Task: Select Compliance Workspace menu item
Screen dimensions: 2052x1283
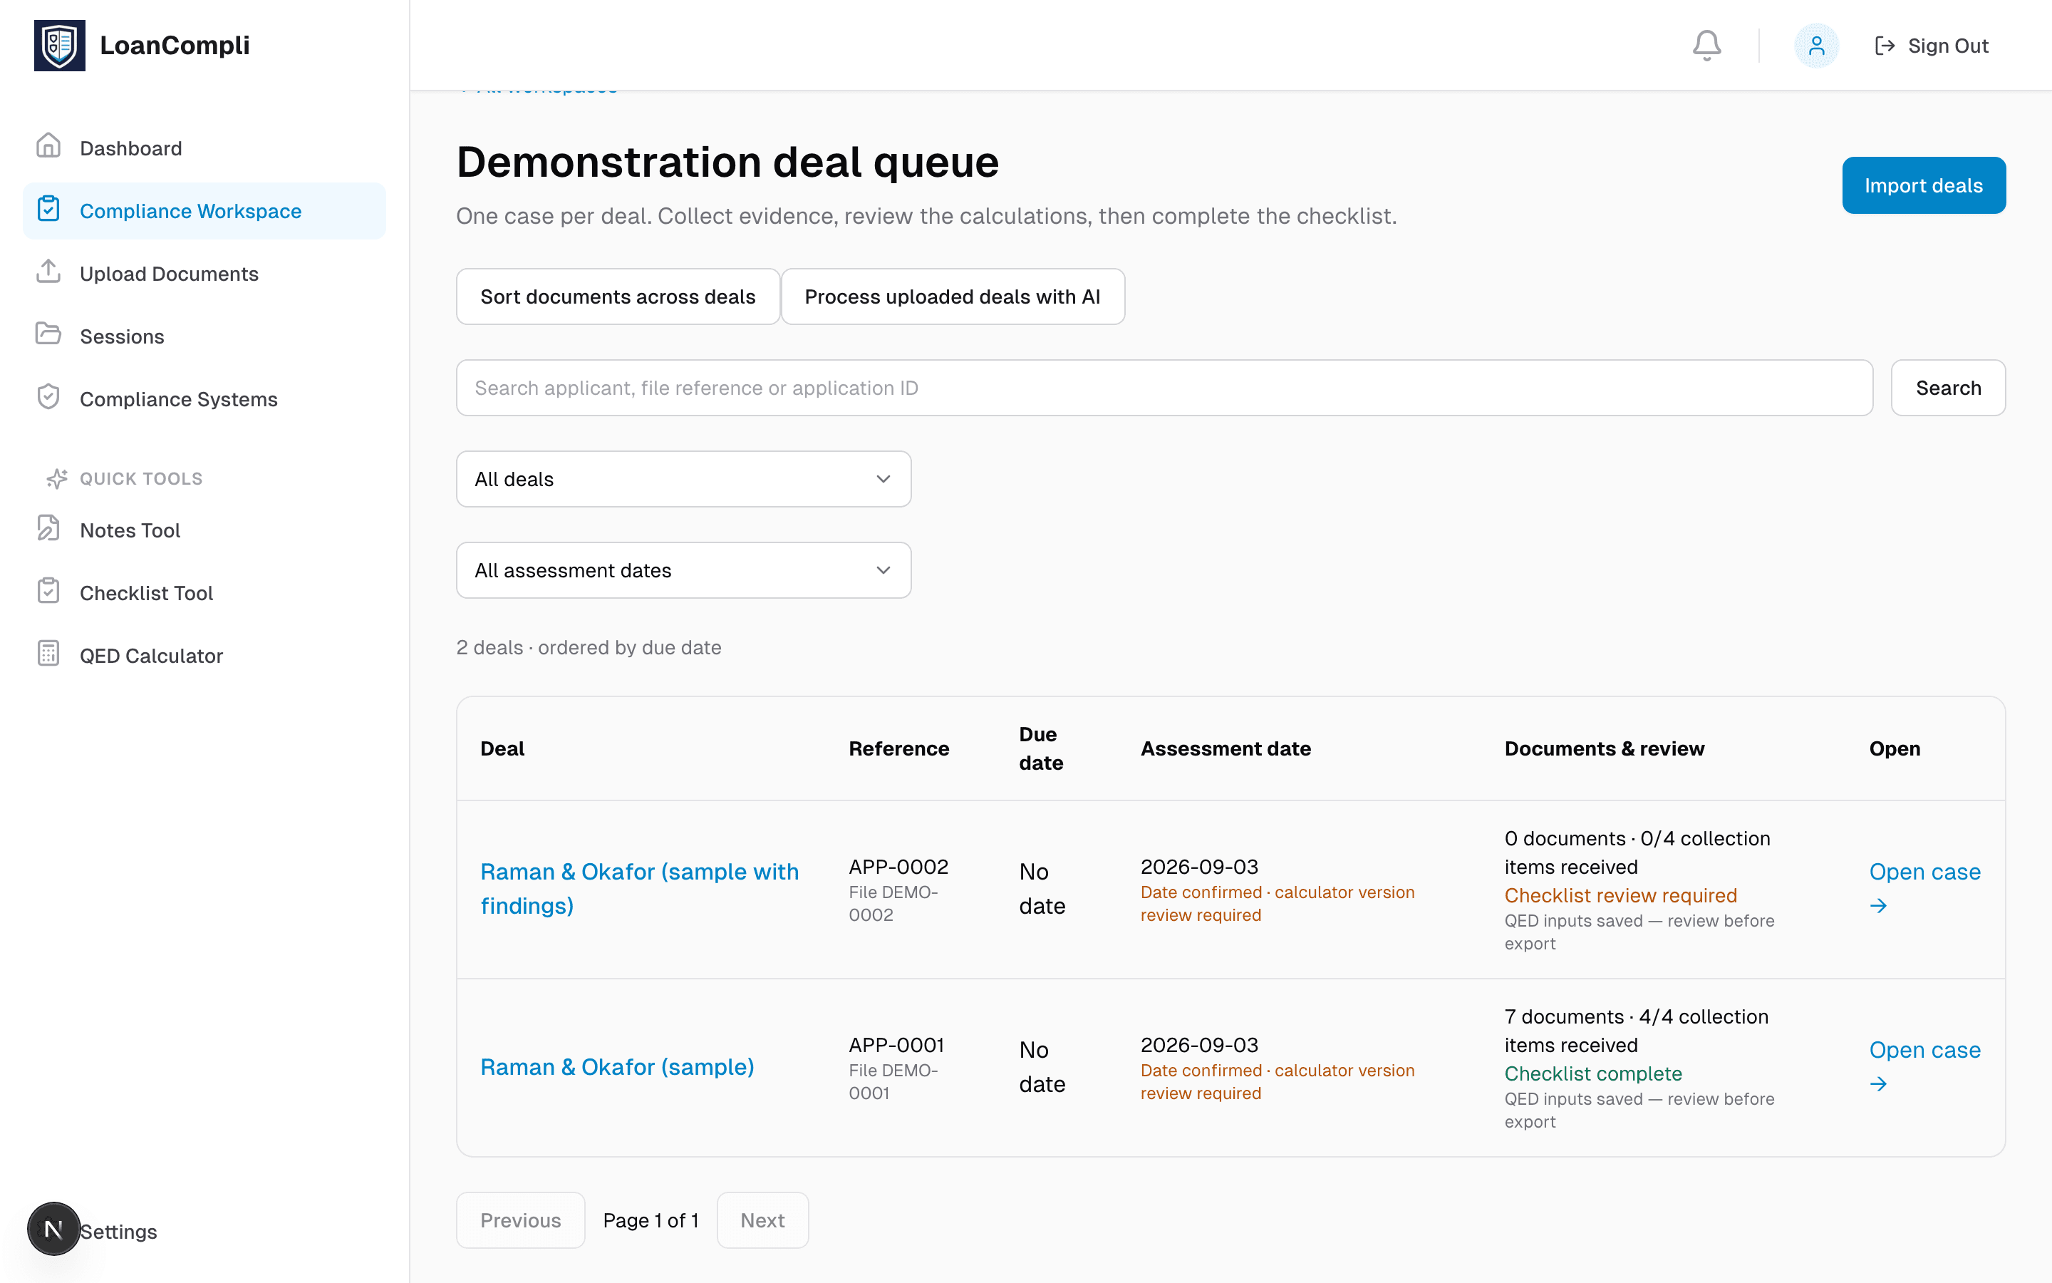Action: (x=204, y=210)
